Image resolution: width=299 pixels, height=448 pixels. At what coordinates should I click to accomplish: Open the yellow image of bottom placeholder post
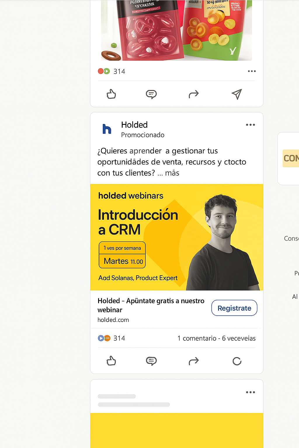click(x=177, y=430)
